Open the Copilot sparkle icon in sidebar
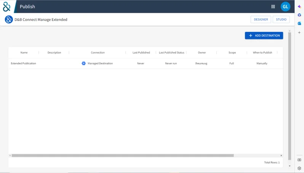304x173 pixels. [x=299, y=6]
